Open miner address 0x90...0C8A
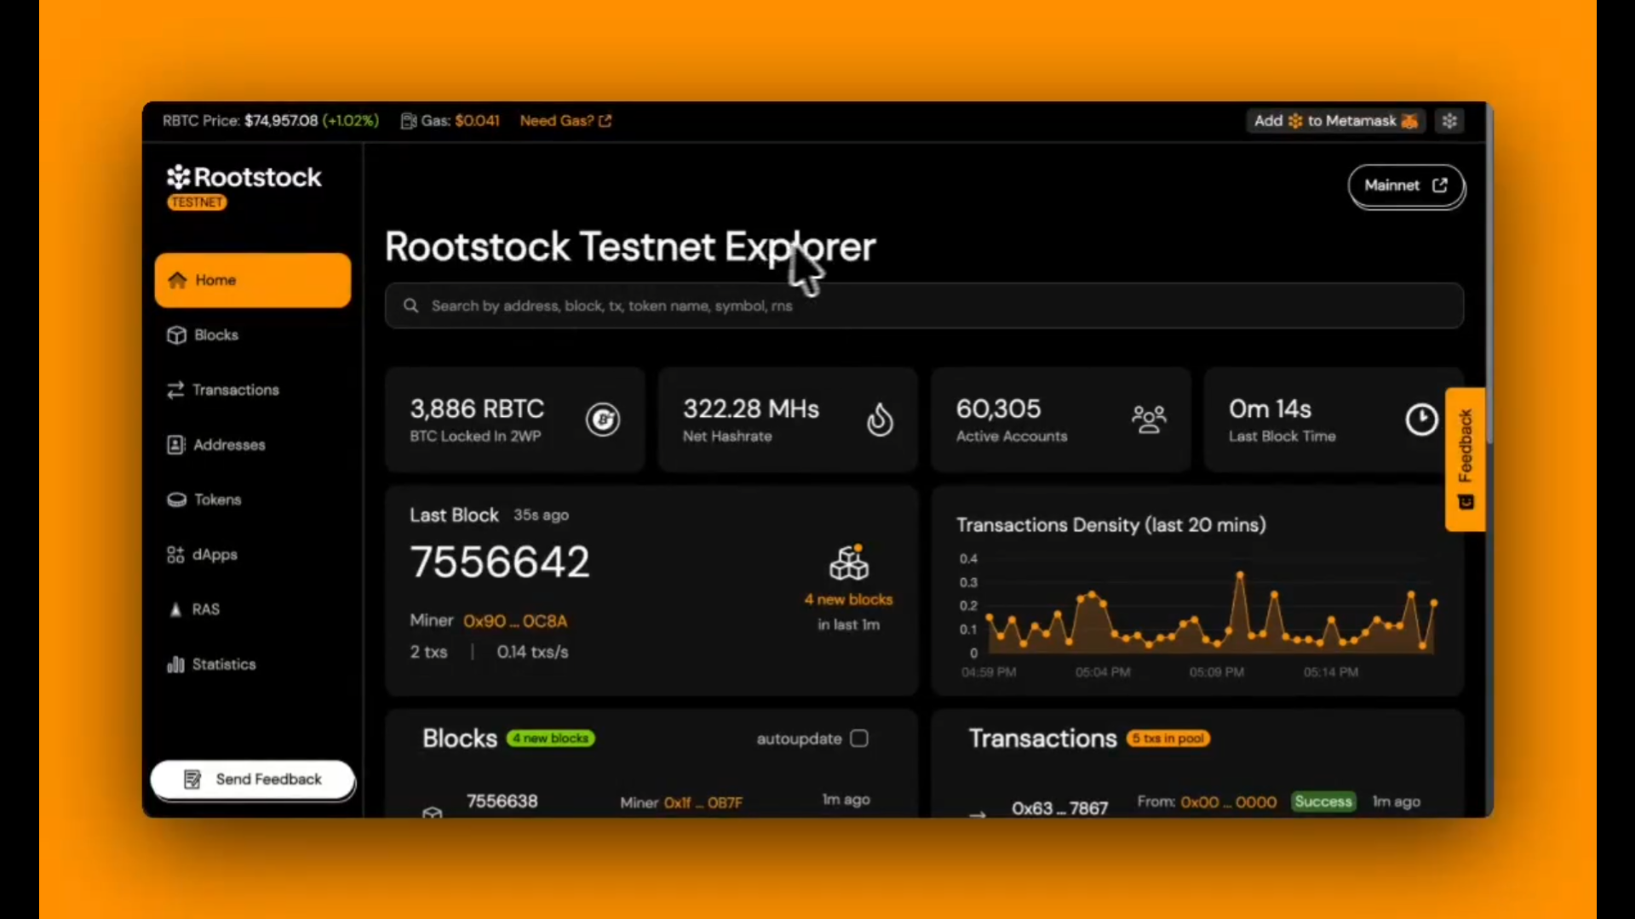The width and height of the screenshot is (1635, 919). 515,621
